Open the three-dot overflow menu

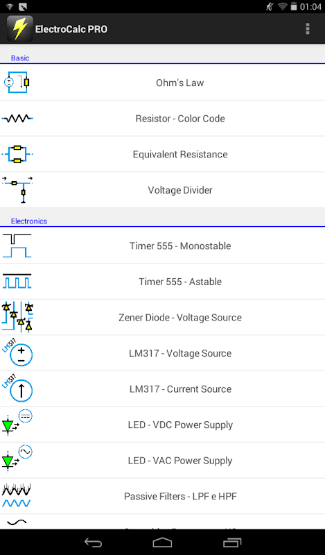[x=308, y=28]
